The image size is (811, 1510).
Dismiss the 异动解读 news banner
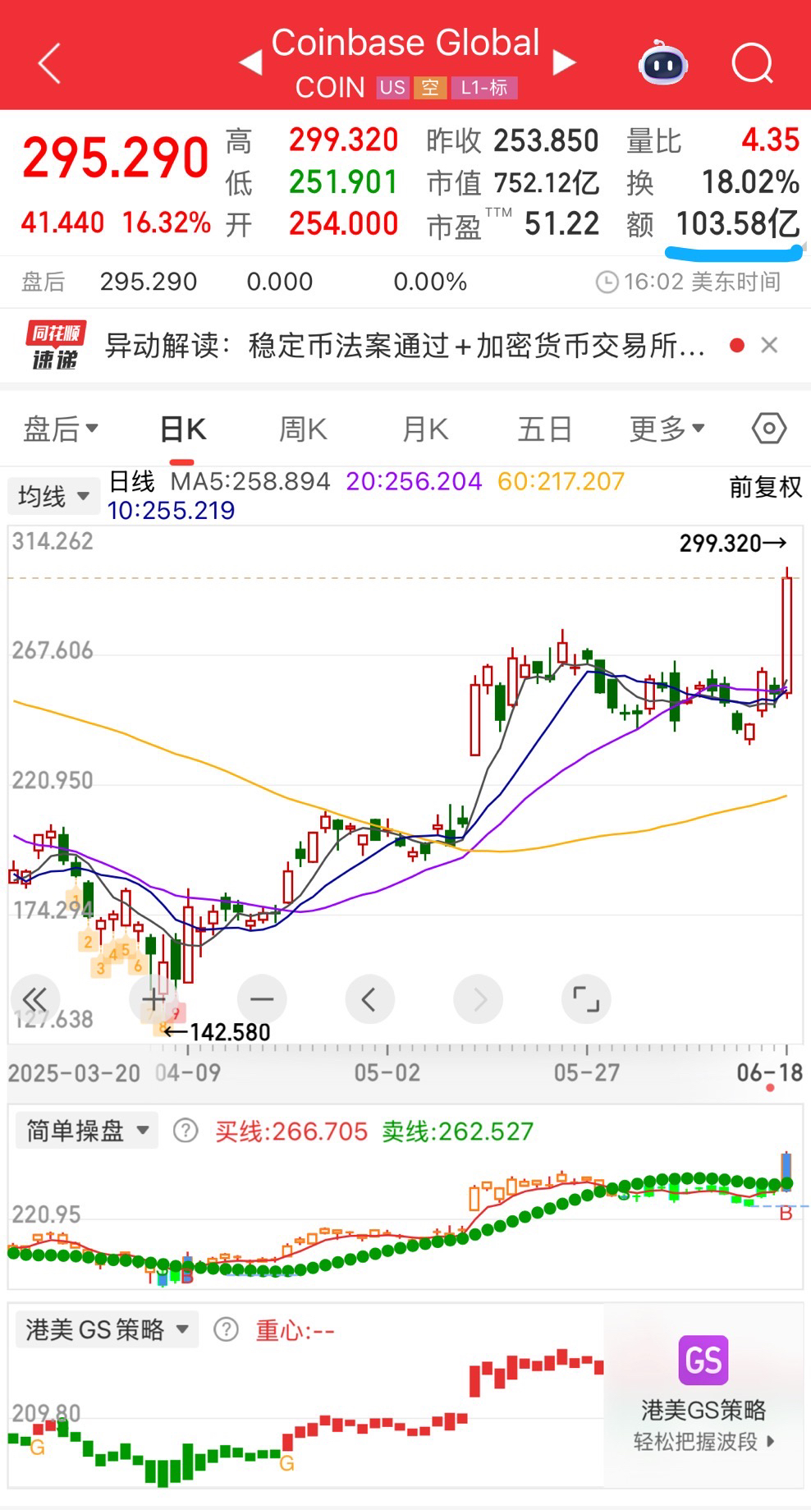[x=769, y=345]
